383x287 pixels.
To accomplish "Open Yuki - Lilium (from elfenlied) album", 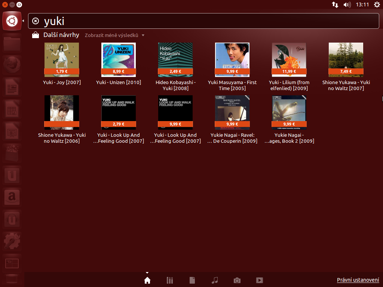I will click(289, 67).
